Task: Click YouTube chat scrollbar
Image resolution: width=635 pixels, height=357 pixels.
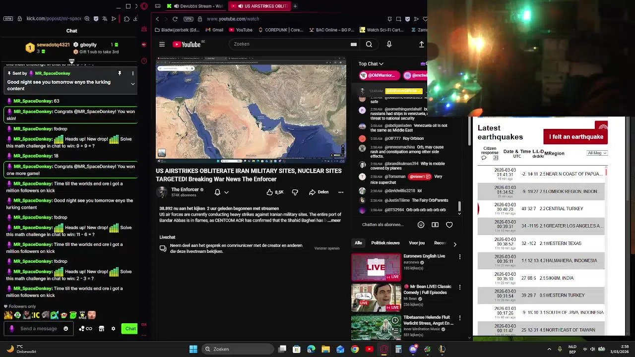Action: tap(459, 206)
